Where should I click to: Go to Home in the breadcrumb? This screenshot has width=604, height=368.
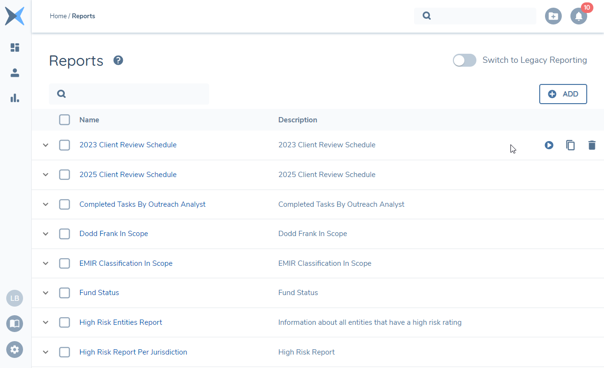58,16
